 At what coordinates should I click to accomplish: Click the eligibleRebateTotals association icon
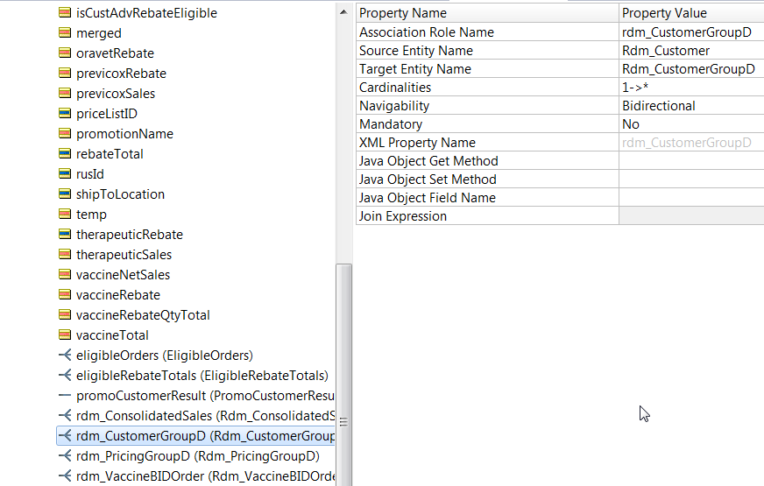[64, 376]
